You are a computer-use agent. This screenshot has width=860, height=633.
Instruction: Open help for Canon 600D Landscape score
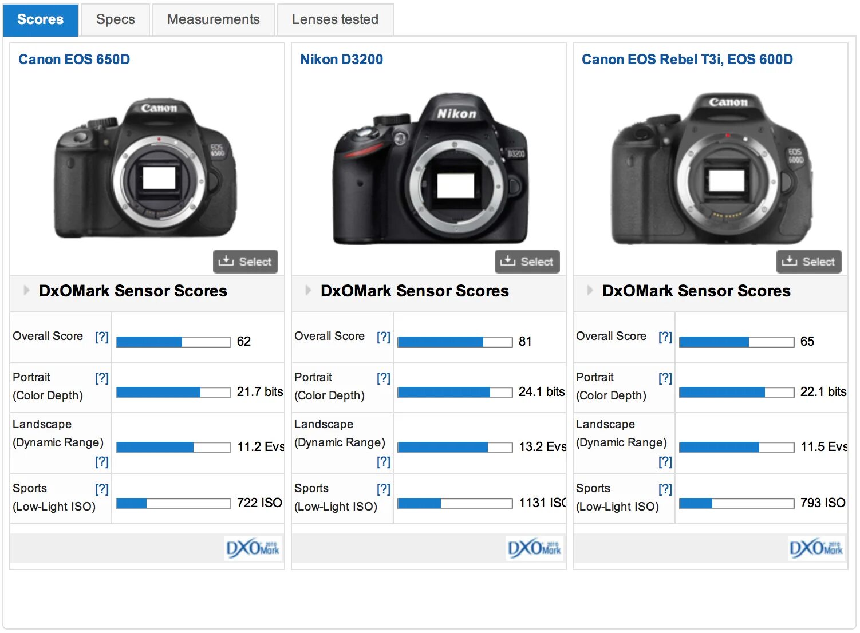coord(665,462)
